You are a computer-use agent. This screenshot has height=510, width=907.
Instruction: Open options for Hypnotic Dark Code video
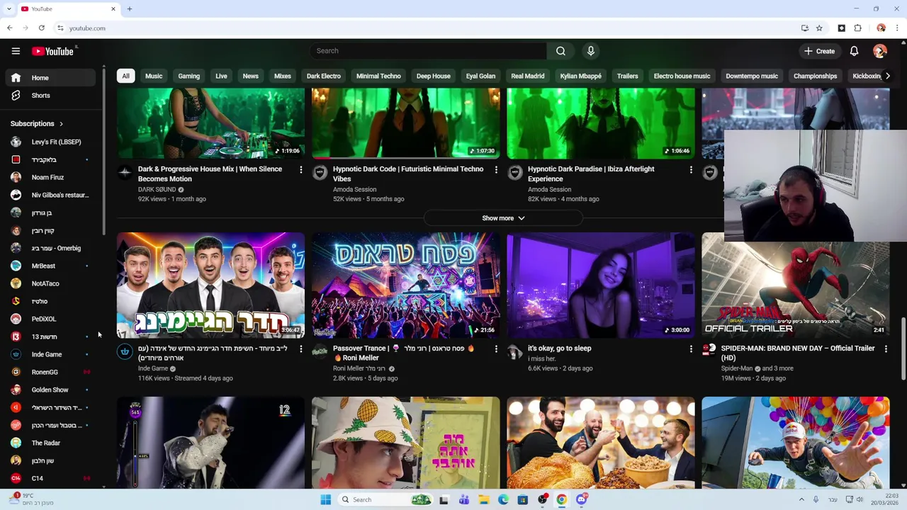pyautogui.click(x=496, y=170)
